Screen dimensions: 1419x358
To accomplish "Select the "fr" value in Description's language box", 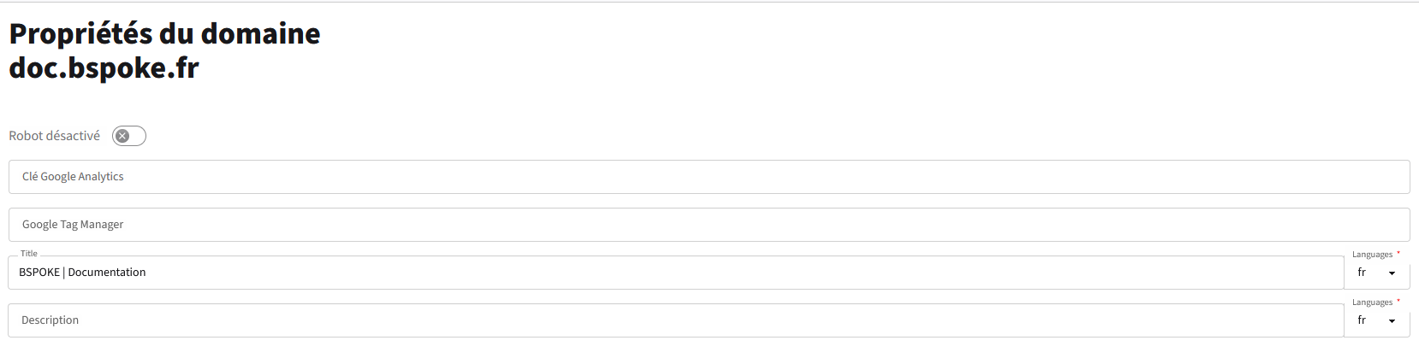I will pyautogui.click(x=1362, y=320).
